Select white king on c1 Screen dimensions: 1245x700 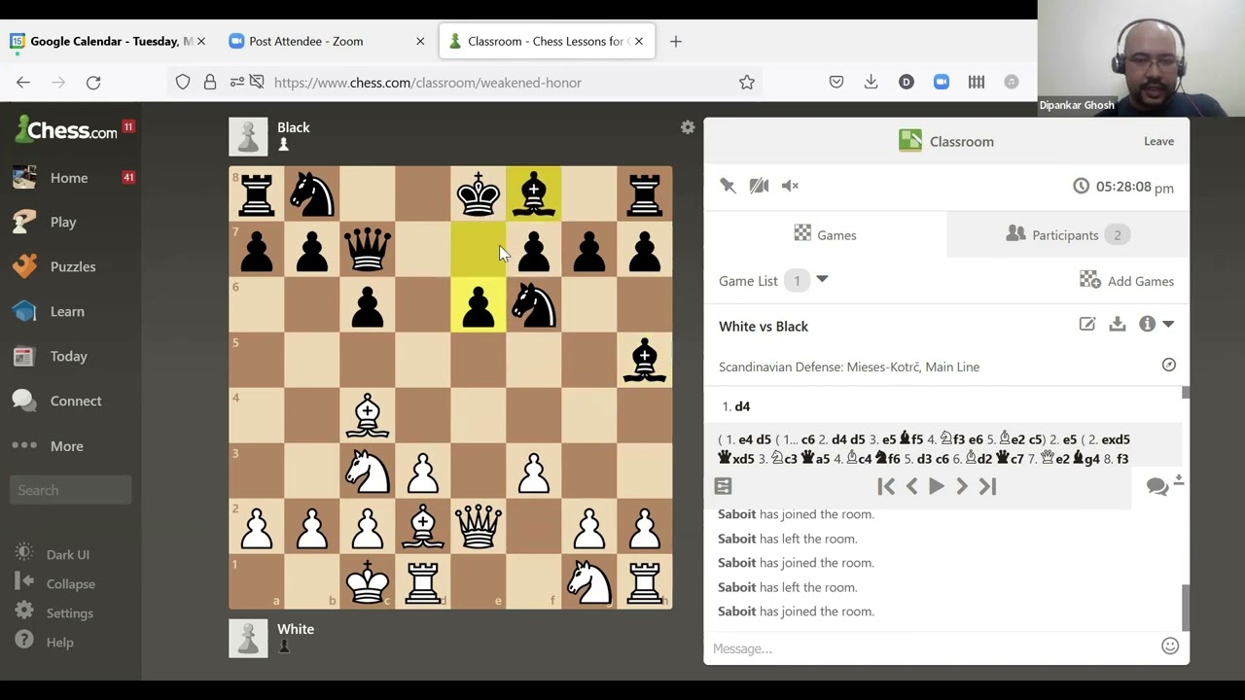pyautogui.click(x=367, y=581)
